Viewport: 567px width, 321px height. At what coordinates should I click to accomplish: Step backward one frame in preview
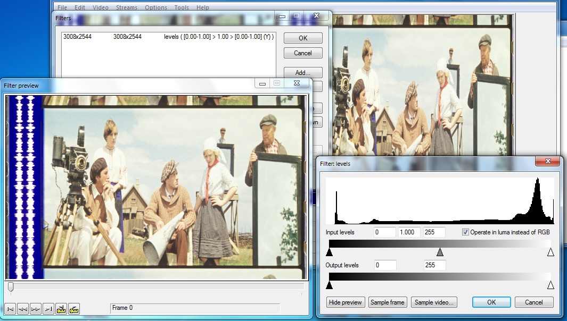tap(23, 309)
